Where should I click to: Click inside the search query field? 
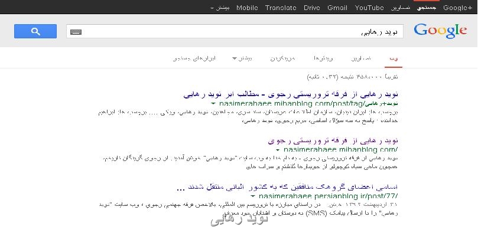tap(235, 32)
